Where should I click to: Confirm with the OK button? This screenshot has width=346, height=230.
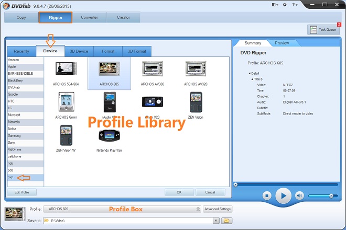point(179,192)
